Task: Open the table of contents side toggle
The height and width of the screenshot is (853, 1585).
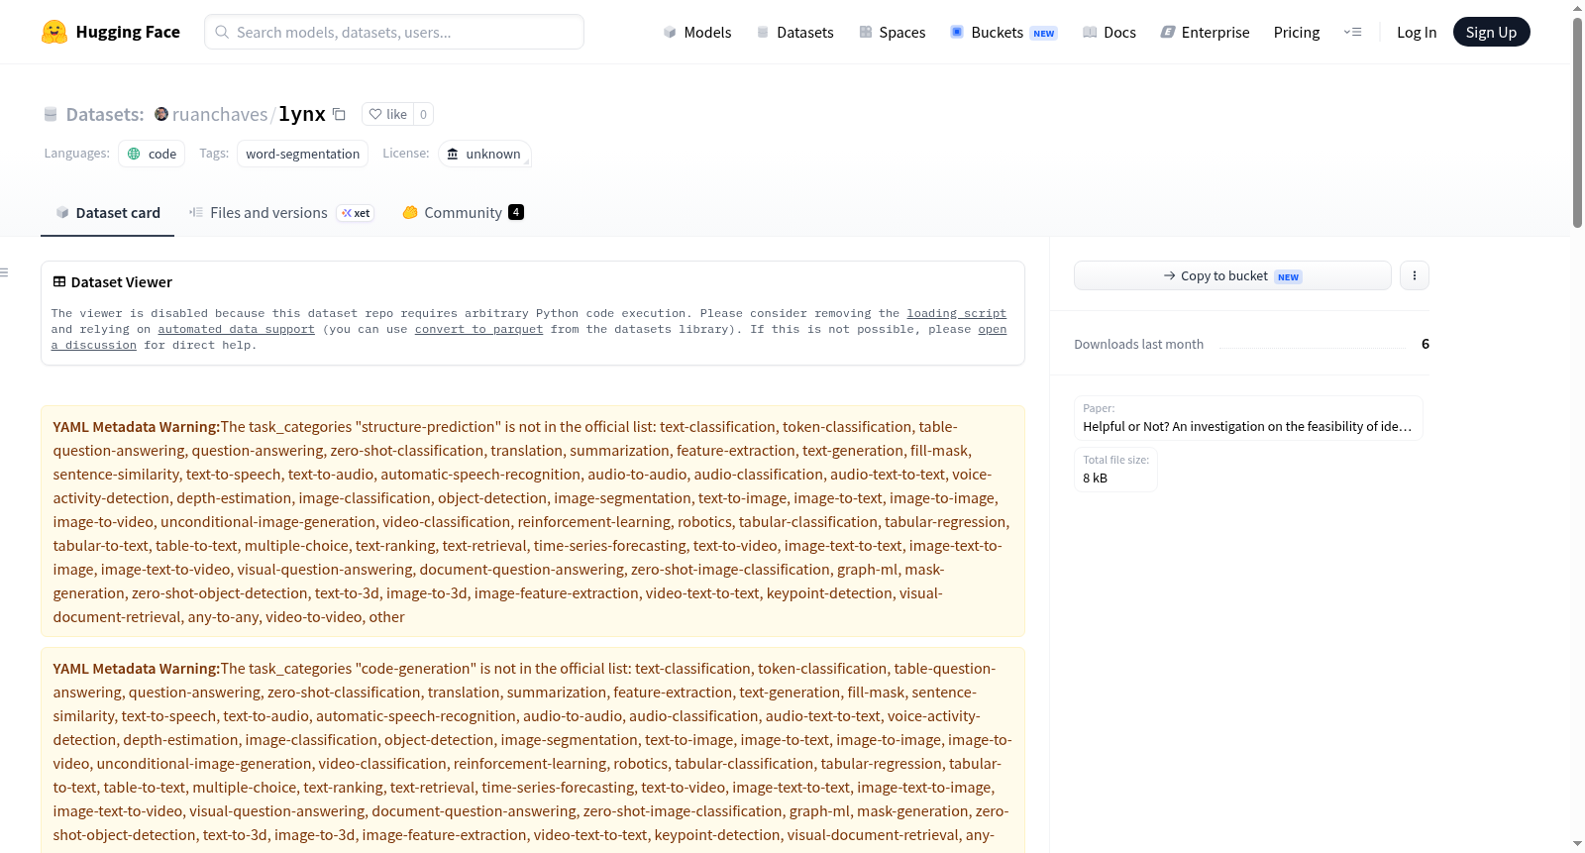Action: point(5,272)
